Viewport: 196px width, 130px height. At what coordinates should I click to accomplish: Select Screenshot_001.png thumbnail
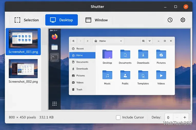[x=23, y=39]
